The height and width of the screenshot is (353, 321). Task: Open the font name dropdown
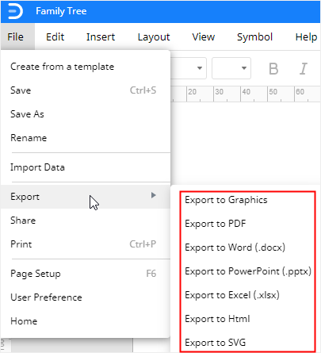(189, 68)
